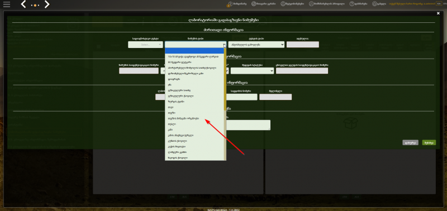The height and width of the screenshot is (211, 447).
Task: Choose ეპითელური სითხე option
Action: click(194, 90)
